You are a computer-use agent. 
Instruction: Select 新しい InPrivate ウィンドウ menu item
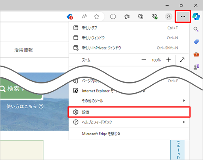point(129,48)
